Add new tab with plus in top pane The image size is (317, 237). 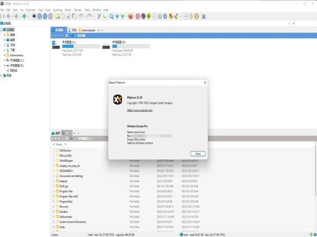98,30
